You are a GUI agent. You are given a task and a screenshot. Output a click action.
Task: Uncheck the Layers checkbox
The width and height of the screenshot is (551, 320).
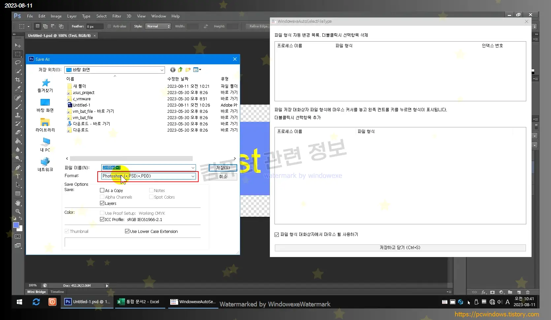tap(102, 203)
